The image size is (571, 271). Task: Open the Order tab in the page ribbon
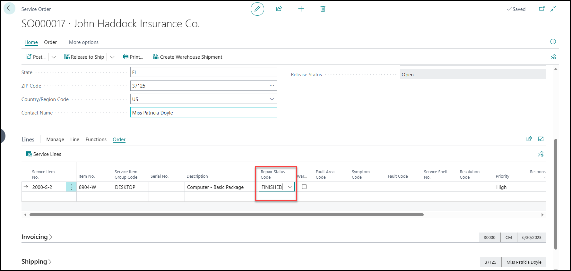pyautogui.click(x=50, y=42)
